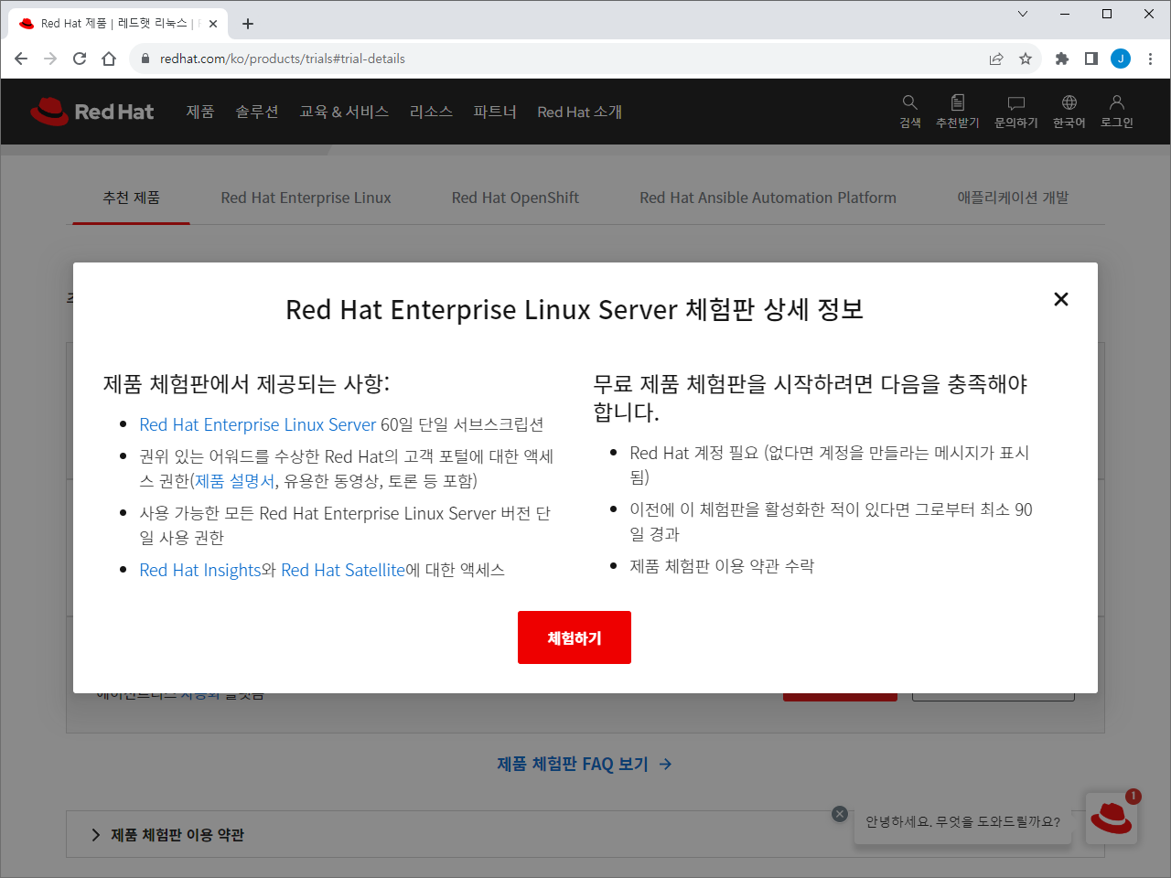Dismiss the chat greeting bubble
Screen dimensions: 1171x878
[840, 814]
